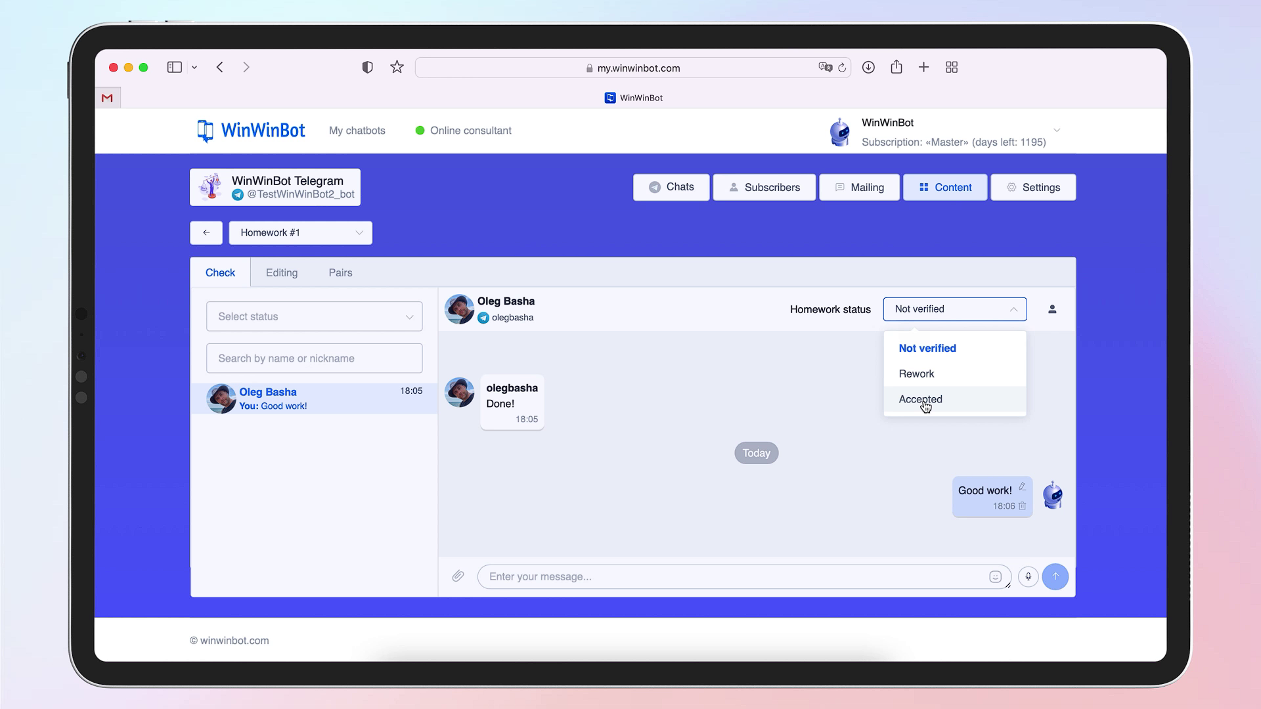Go back with the left arrow button

point(206,232)
